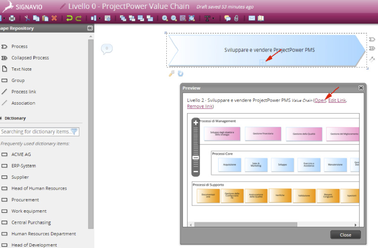This screenshot has height=248, width=378.
Task: Click the bring forward icon
Action: tap(132, 18)
